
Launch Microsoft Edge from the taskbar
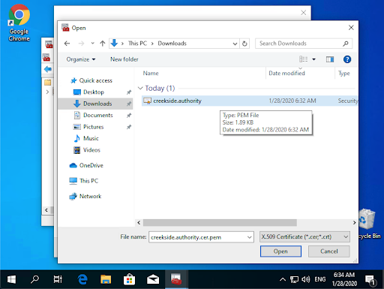82,279
